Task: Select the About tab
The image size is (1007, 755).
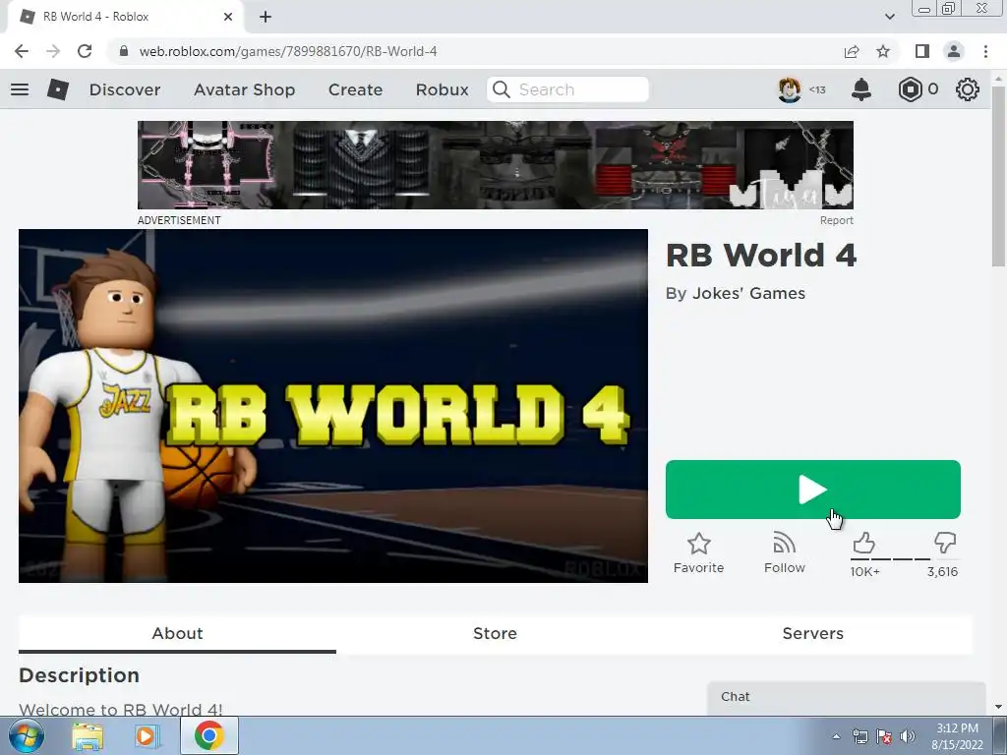Action: [x=177, y=634]
